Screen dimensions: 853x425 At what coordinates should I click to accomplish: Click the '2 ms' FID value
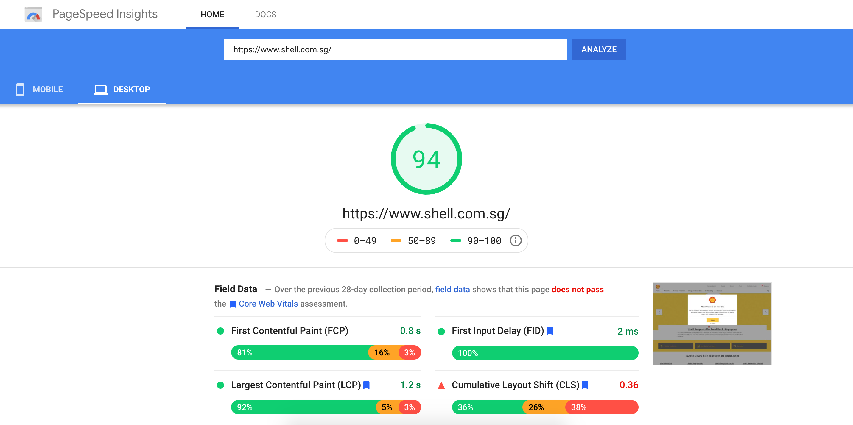[x=628, y=331]
